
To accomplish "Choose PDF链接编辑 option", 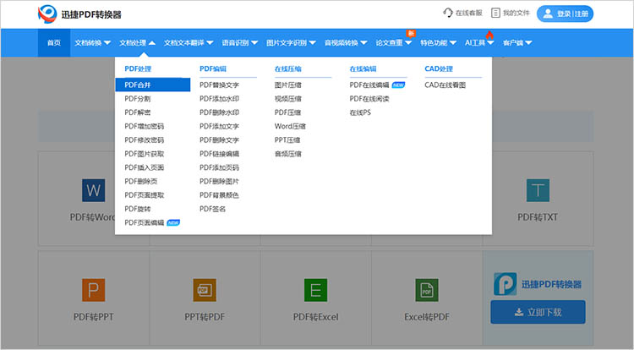I will tap(219, 154).
